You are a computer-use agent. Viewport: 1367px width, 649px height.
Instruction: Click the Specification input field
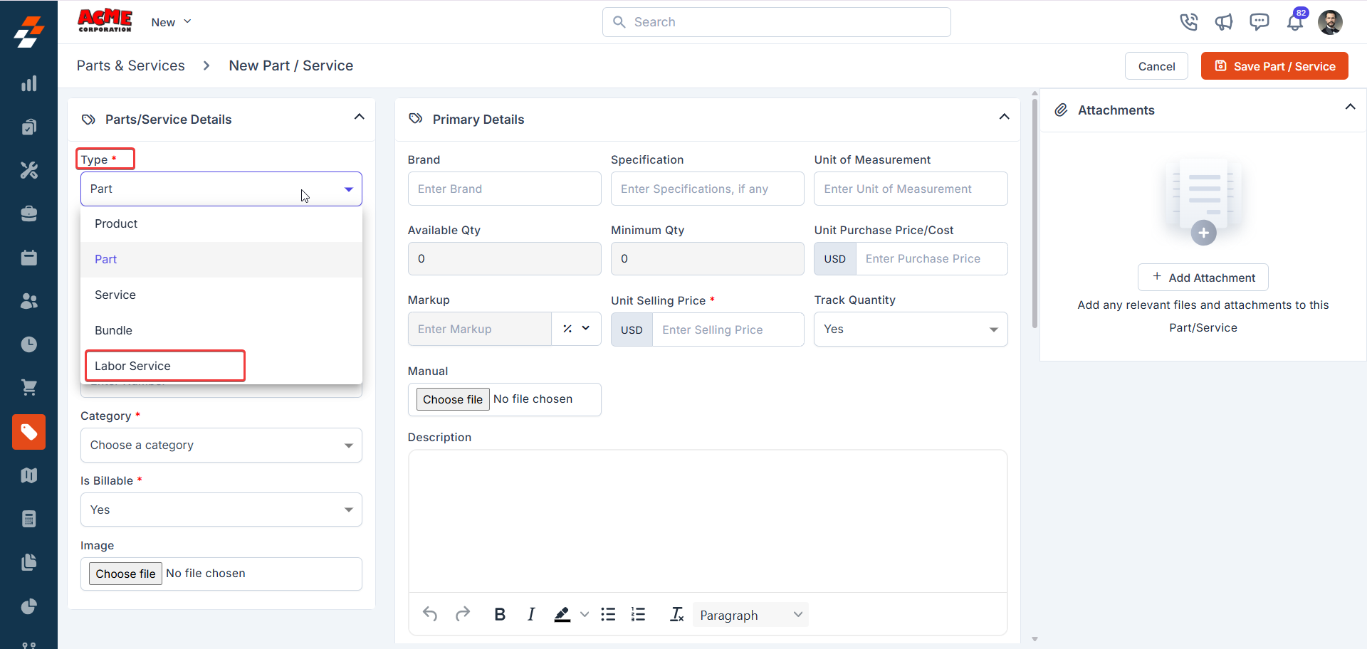(708, 189)
